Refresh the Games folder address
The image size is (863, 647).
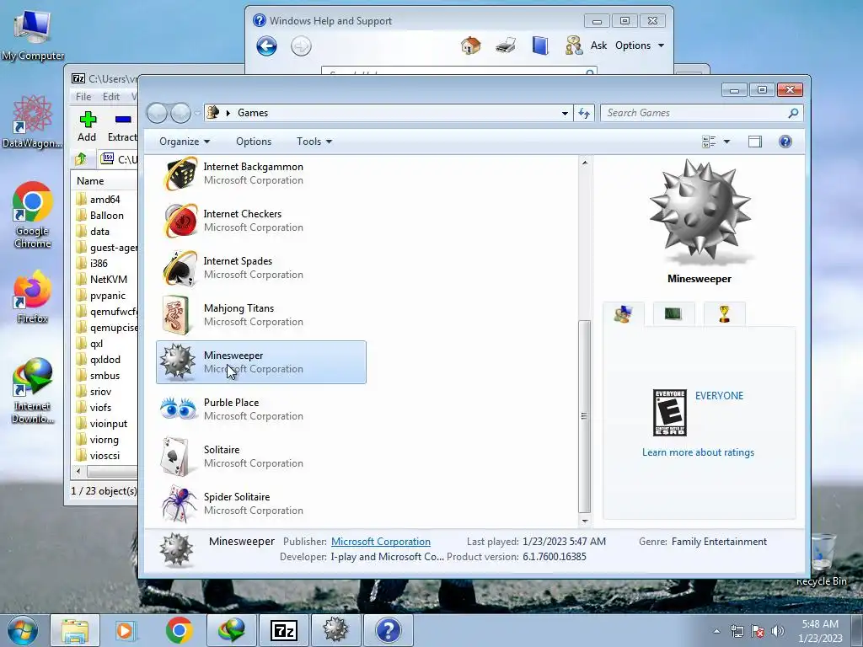[584, 114]
